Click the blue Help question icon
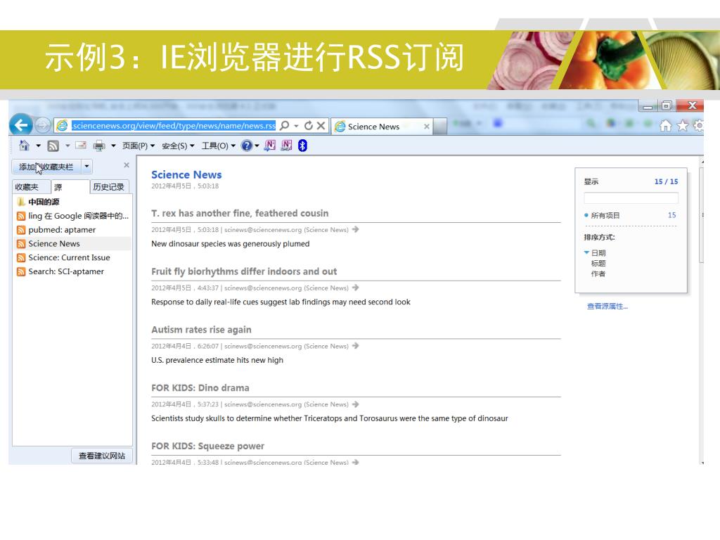The width and height of the screenshot is (720, 540). tap(247, 146)
